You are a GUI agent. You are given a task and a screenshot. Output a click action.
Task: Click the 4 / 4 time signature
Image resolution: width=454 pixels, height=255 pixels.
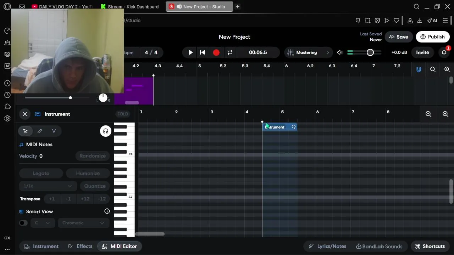pyautogui.click(x=151, y=52)
